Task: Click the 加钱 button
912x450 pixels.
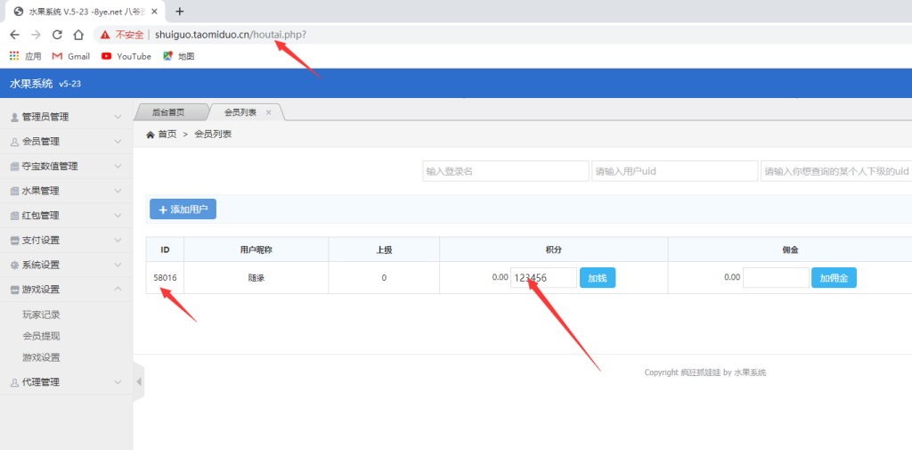Action: pos(597,278)
